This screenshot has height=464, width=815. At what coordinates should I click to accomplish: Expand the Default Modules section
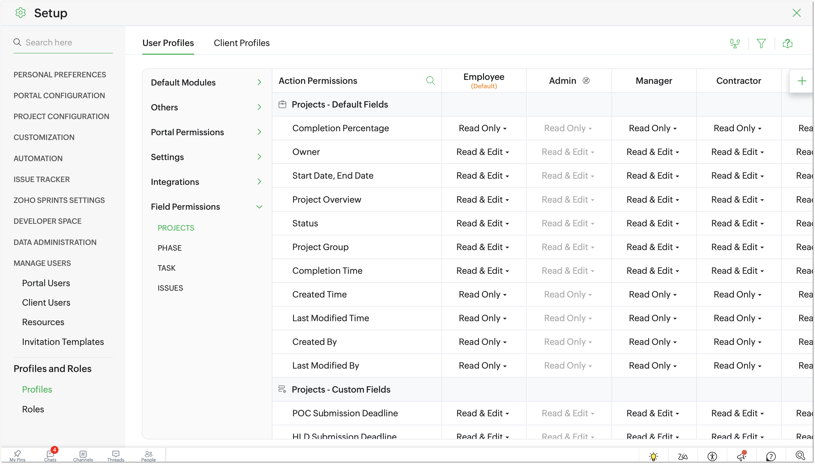tap(206, 82)
